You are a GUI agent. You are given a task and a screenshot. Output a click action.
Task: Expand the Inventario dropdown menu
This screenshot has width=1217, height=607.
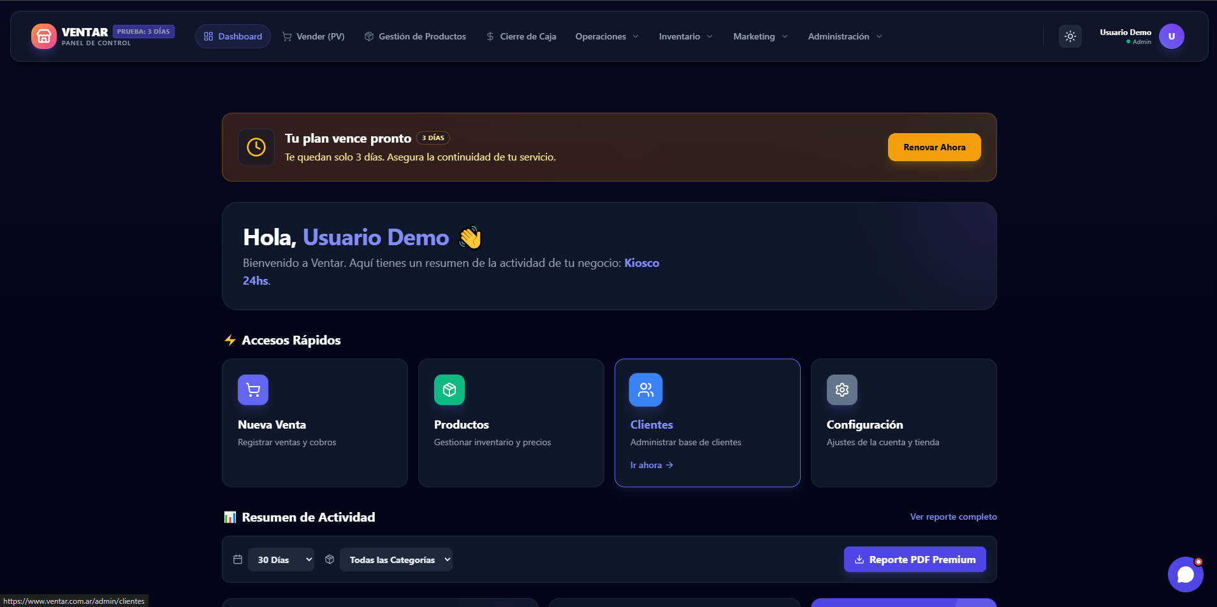[x=685, y=36]
